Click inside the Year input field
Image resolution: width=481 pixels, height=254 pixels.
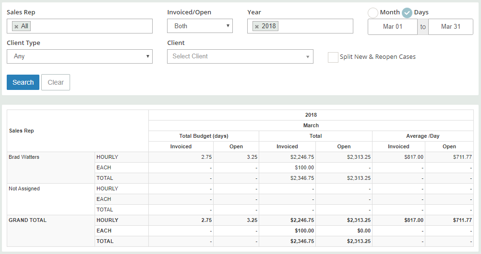click(315, 26)
